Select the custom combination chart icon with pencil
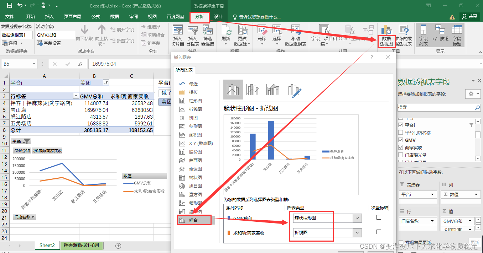Image resolution: width=483 pixels, height=253 pixels. coord(294,90)
